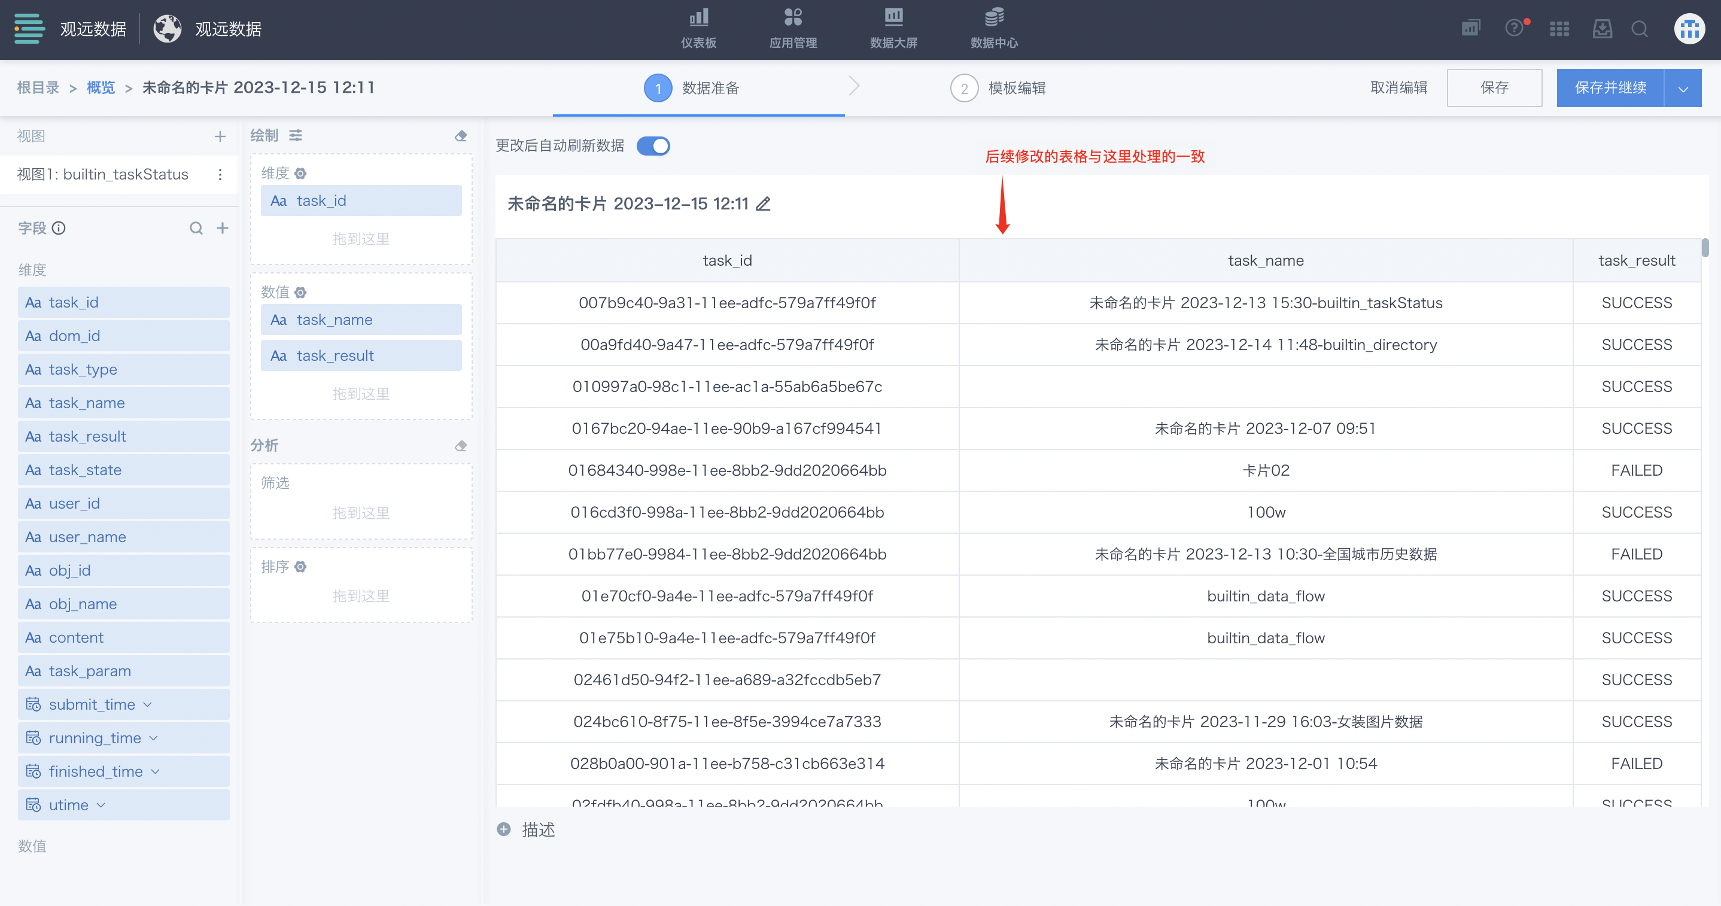
Task: Click the eraser icon in 绘制 panel
Action: coord(460,136)
